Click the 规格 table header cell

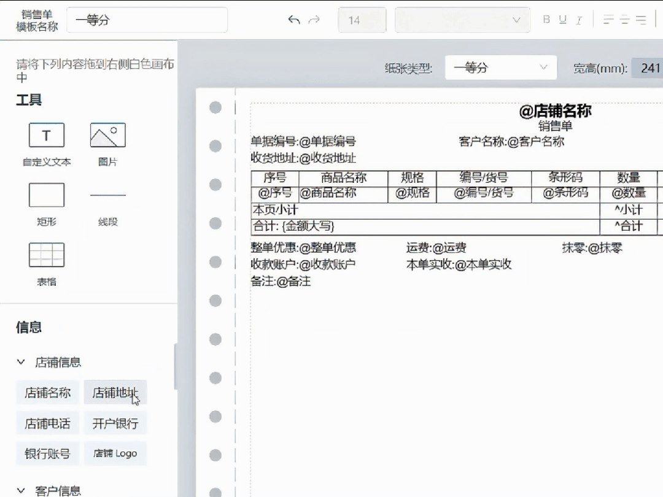pos(413,178)
